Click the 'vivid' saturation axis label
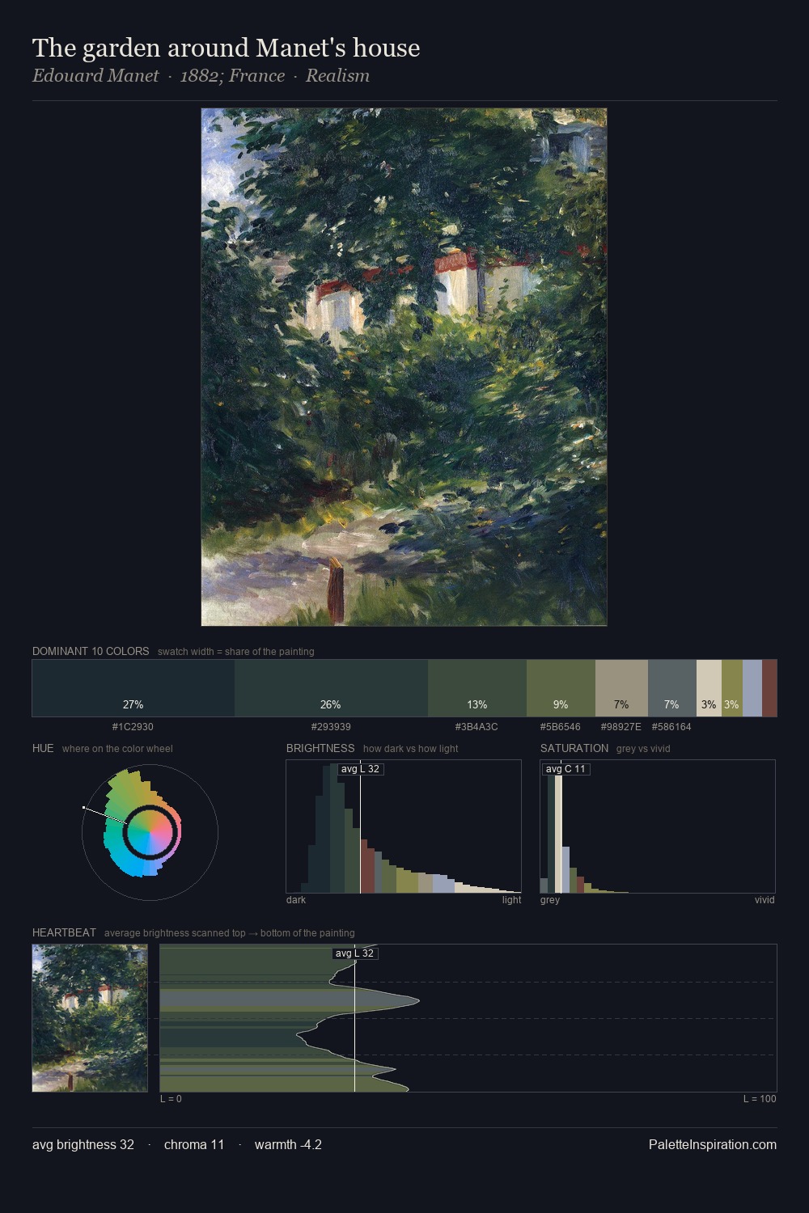The width and height of the screenshot is (809, 1213). pos(765,900)
